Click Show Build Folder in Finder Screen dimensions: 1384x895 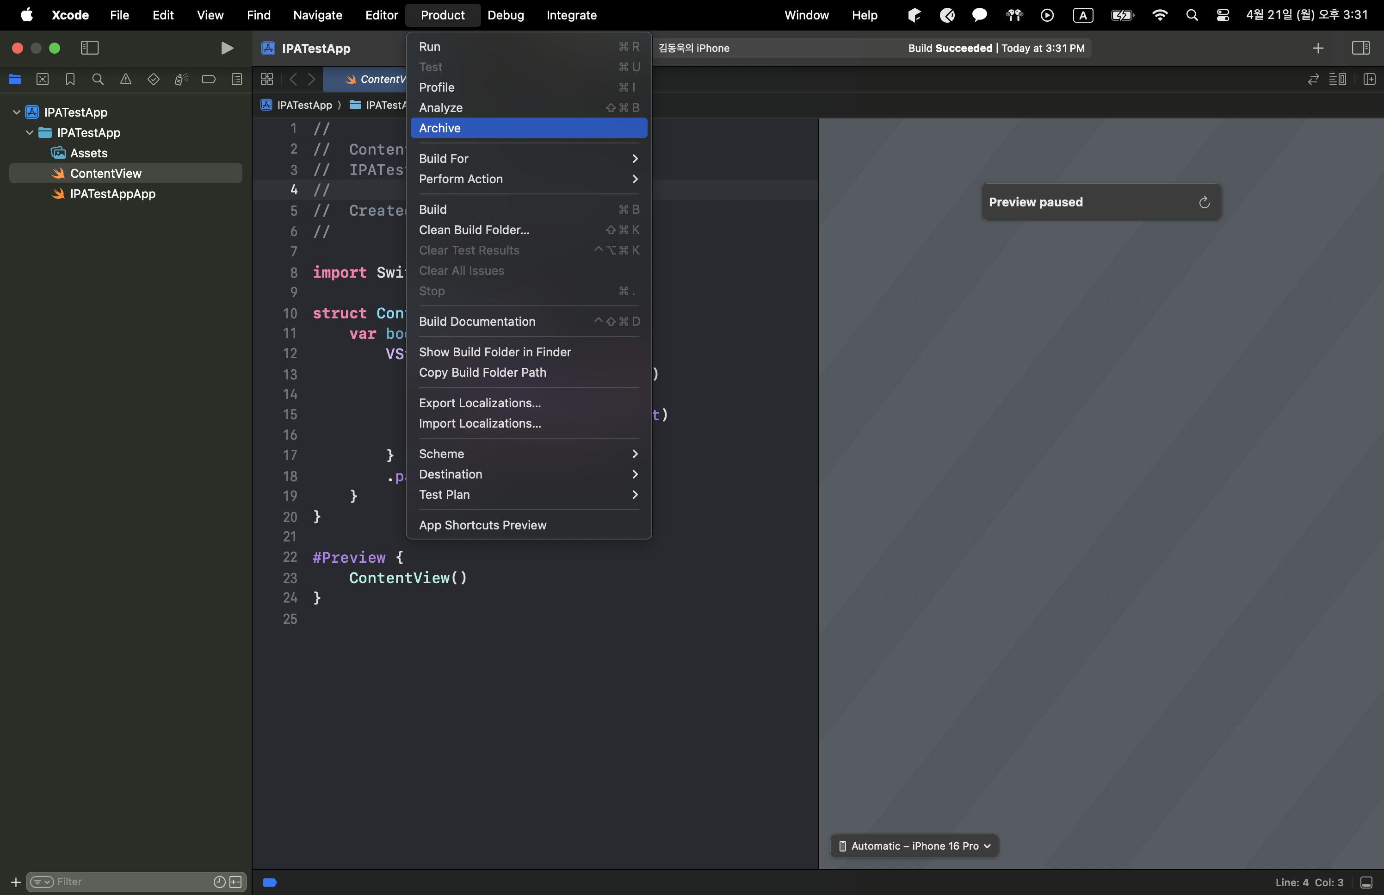point(495,352)
